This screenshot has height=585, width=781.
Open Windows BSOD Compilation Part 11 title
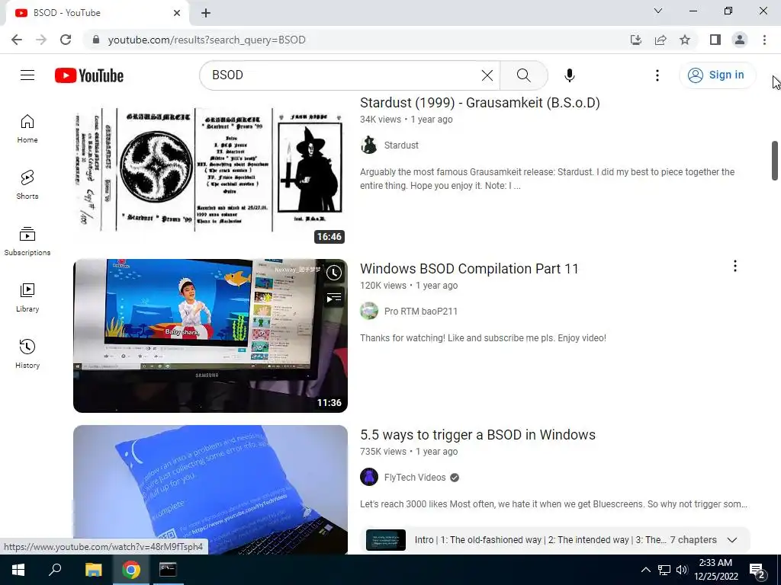[x=469, y=269]
